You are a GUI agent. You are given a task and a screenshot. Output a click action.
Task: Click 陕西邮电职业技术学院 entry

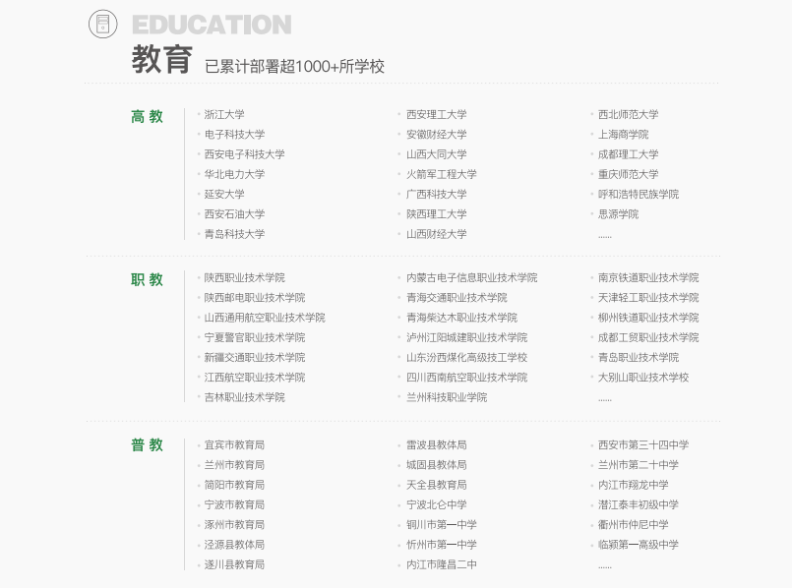(255, 298)
